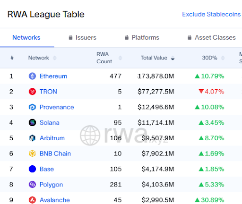Click Ethereum's RWA count of 477
Viewport: 242px width, 204px height.
click(x=116, y=76)
